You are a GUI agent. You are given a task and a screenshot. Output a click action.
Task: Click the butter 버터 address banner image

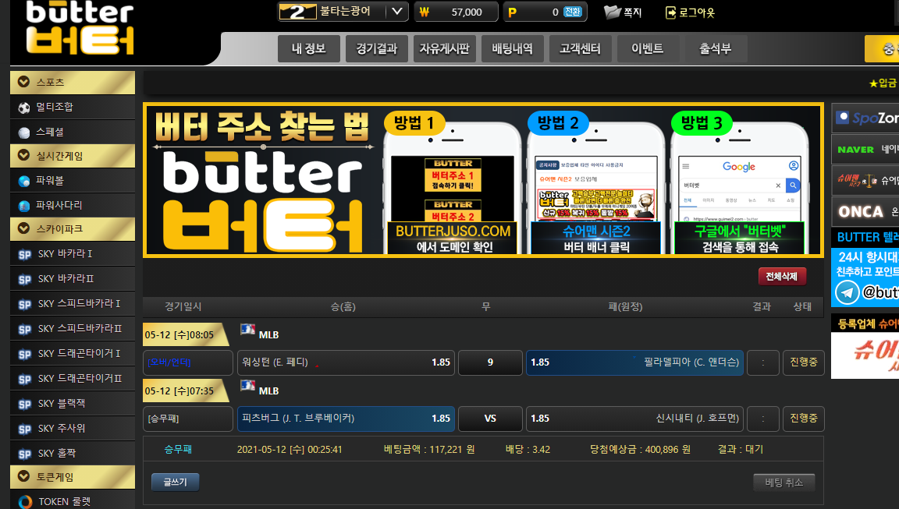[x=483, y=179]
